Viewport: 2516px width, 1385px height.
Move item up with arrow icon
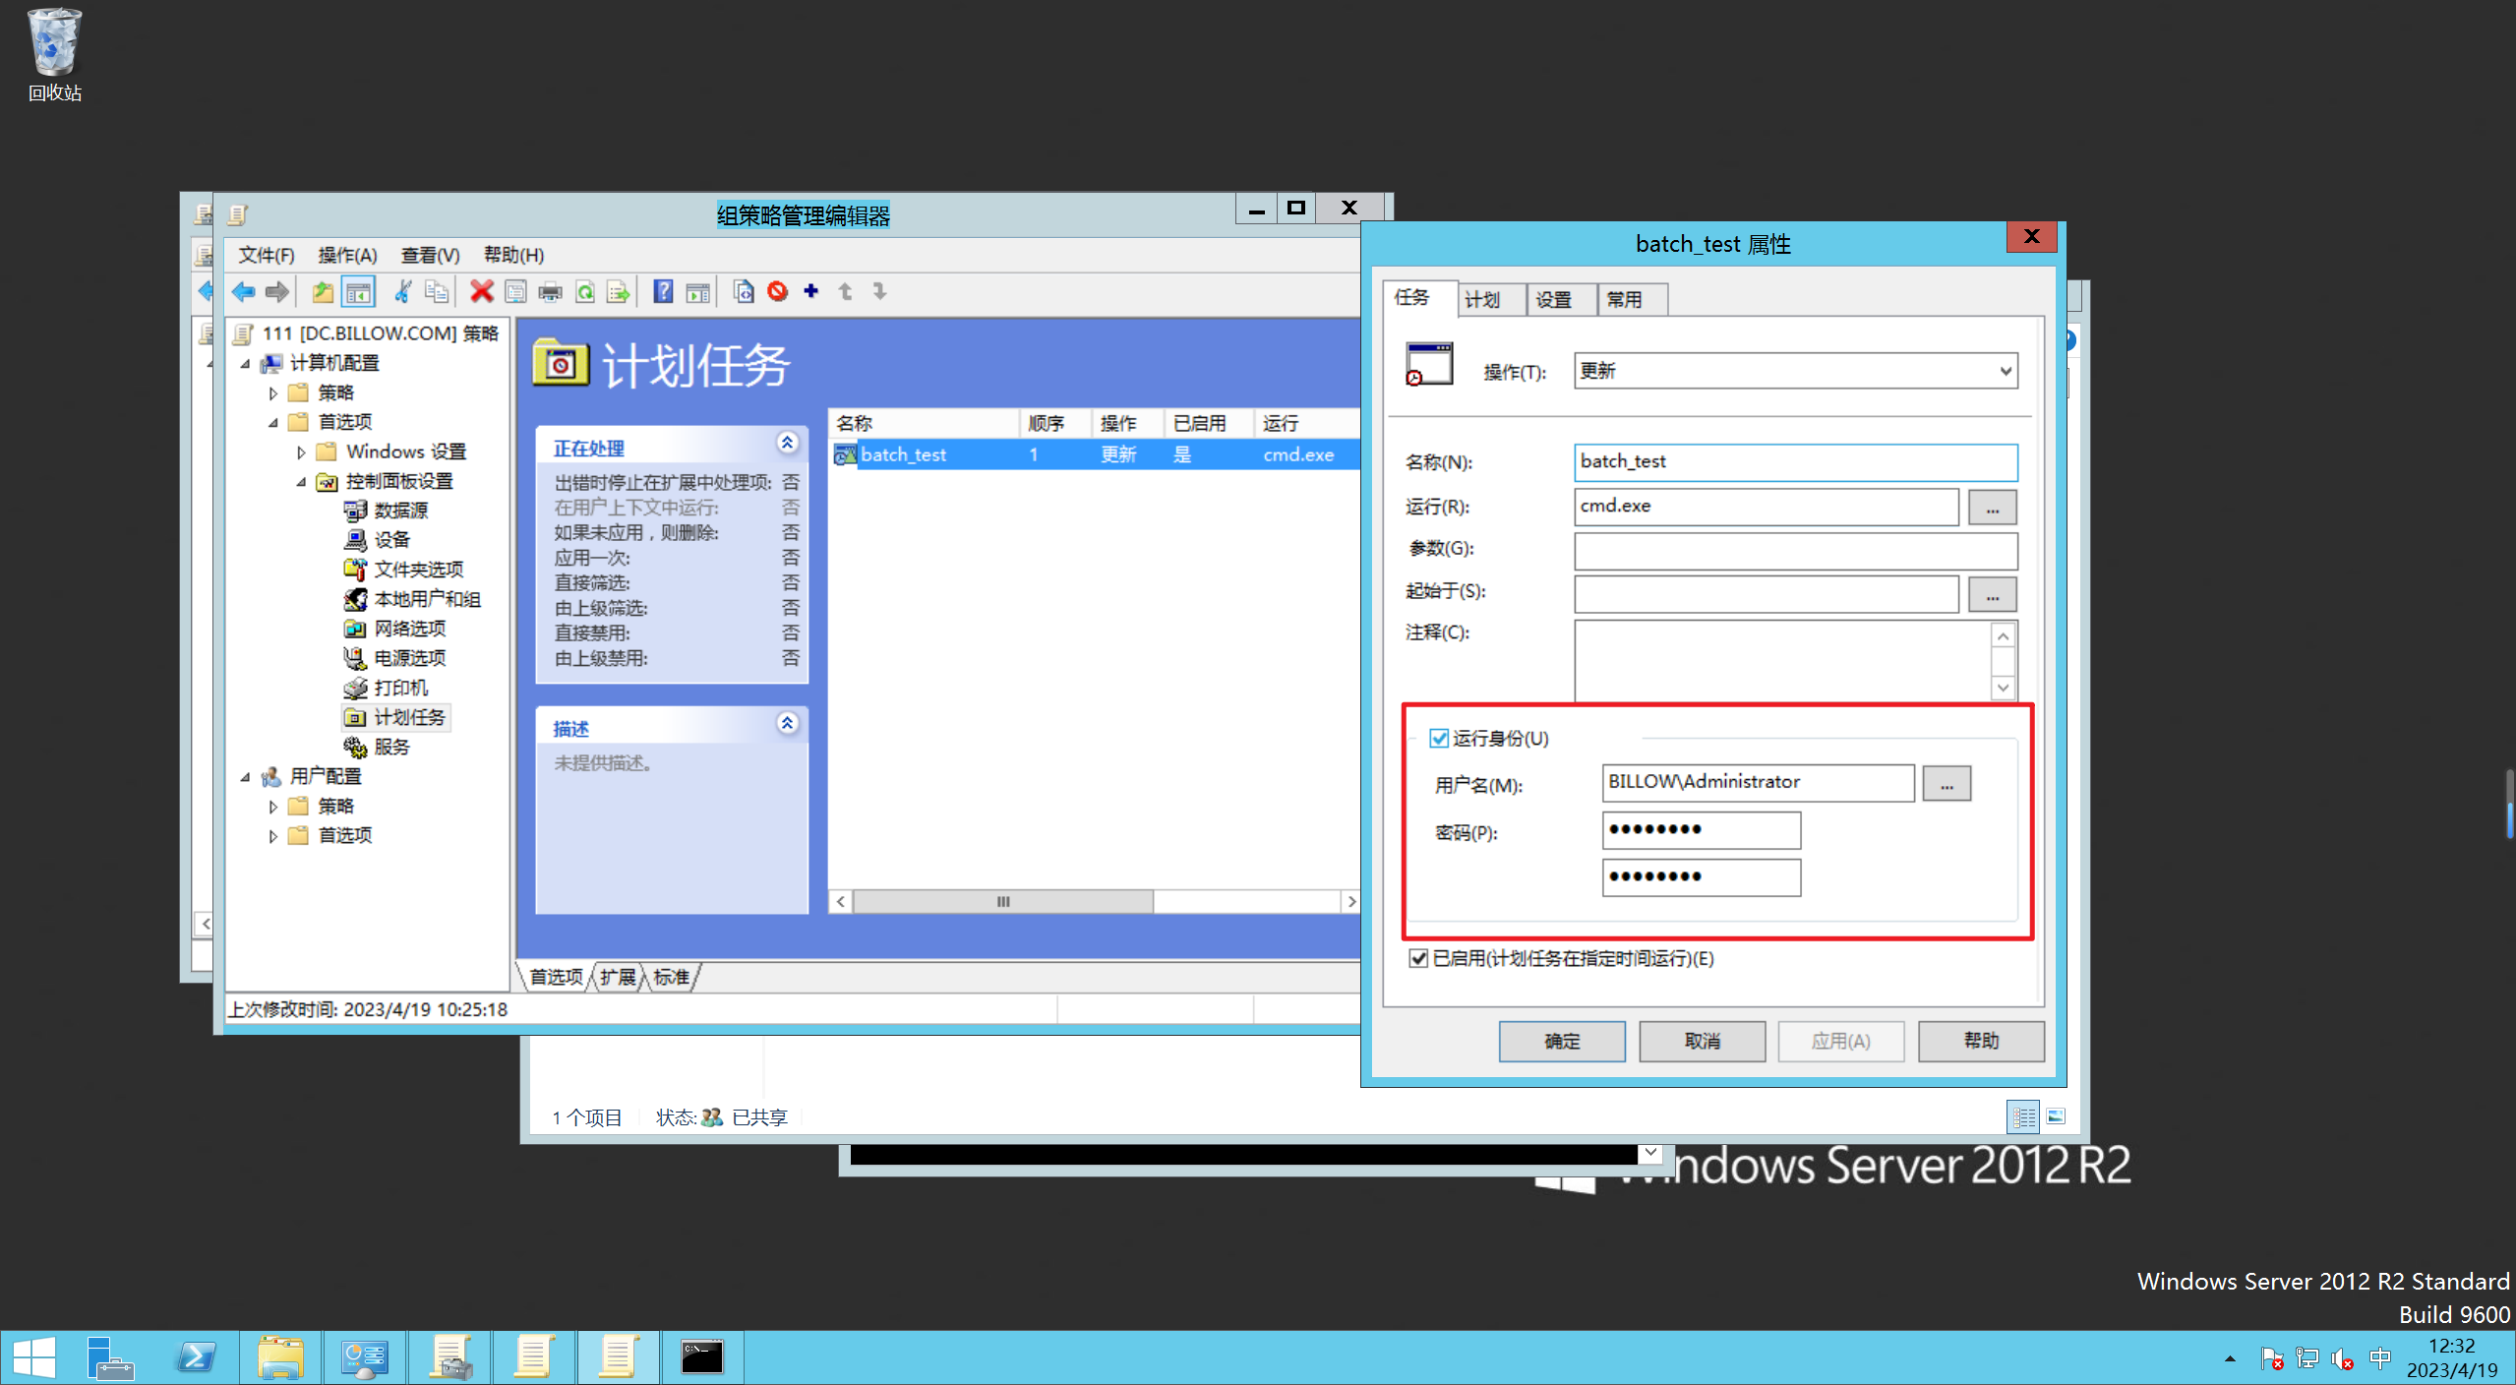[846, 291]
